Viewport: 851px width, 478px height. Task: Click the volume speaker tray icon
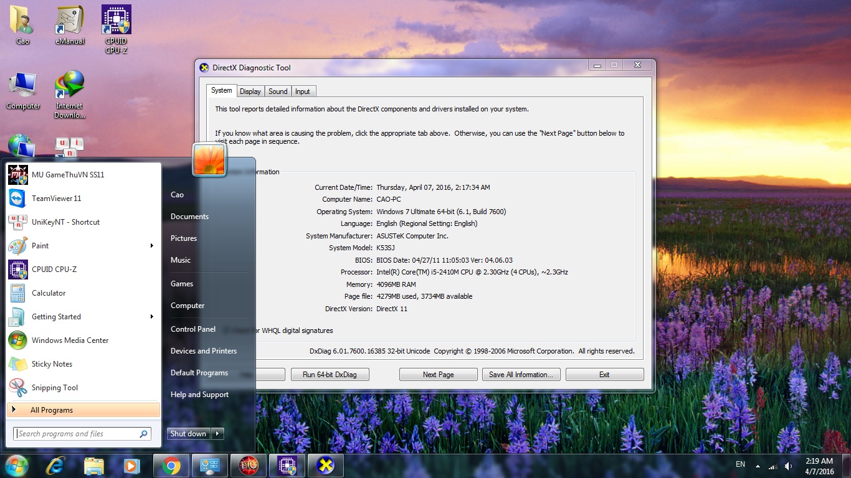788,466
